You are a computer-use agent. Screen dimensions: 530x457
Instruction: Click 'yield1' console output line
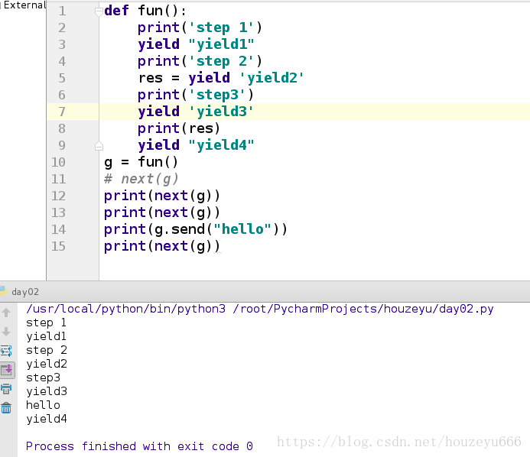click(x=47, y=336)
